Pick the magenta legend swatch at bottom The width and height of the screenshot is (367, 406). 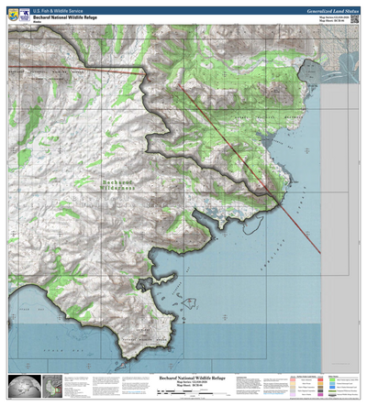coord(320,394)
